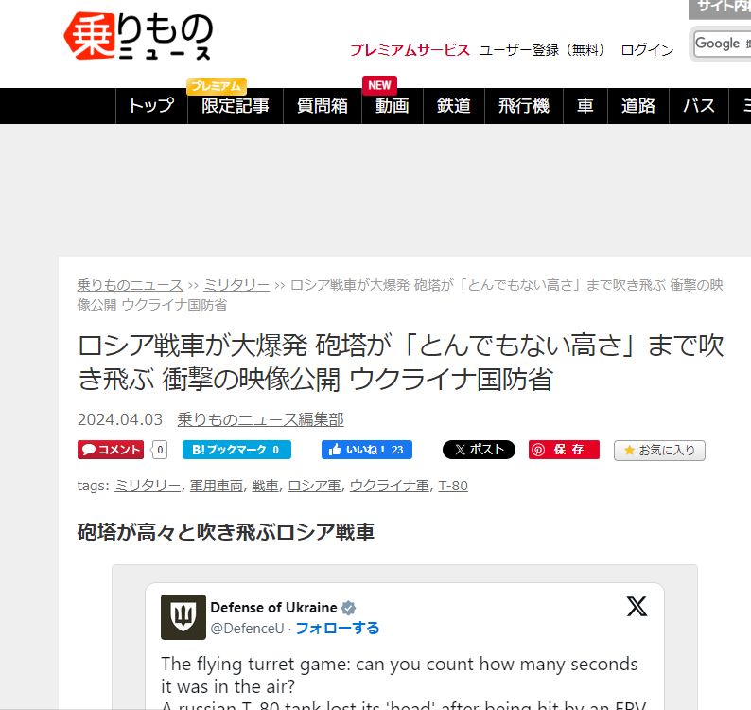Click the Google site search field

(723, 44)
